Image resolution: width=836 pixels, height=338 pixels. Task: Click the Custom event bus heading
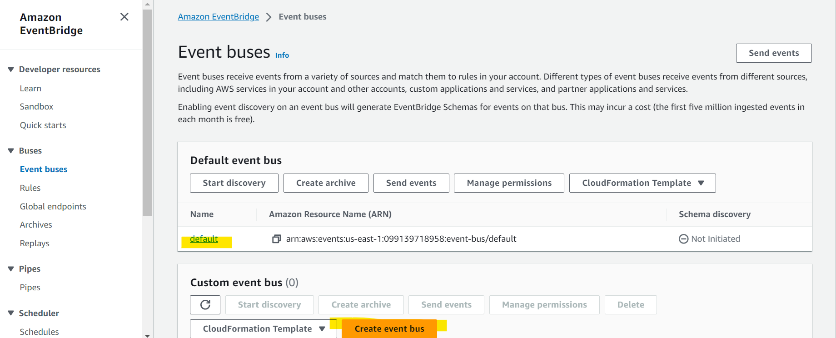click(244, 283)
